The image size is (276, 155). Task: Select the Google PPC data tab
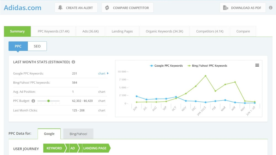tap(49, 134)
